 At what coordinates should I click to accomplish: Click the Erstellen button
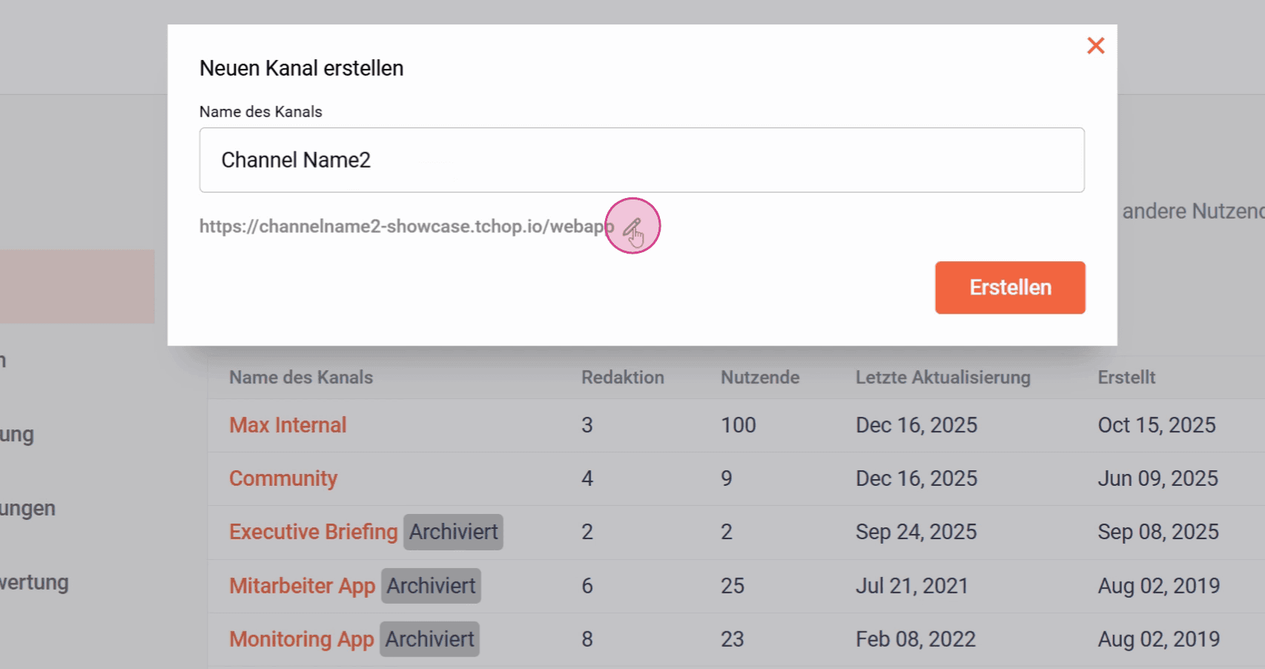pyautogui.click(x=1010, y=288)
